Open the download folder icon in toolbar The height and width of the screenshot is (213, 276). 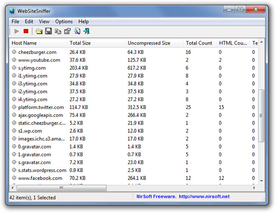point(39,31)
